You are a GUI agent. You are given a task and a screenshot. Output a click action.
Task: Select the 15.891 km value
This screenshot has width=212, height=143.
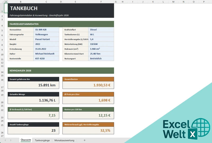pos(33,85)
